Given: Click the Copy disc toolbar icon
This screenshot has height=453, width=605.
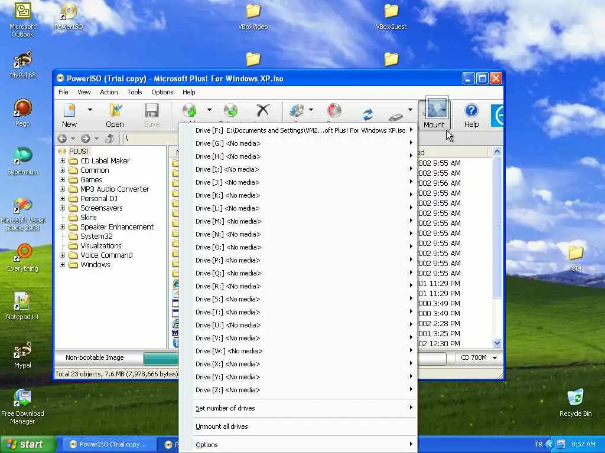Looking at the screenshot, I should (297, 110).
